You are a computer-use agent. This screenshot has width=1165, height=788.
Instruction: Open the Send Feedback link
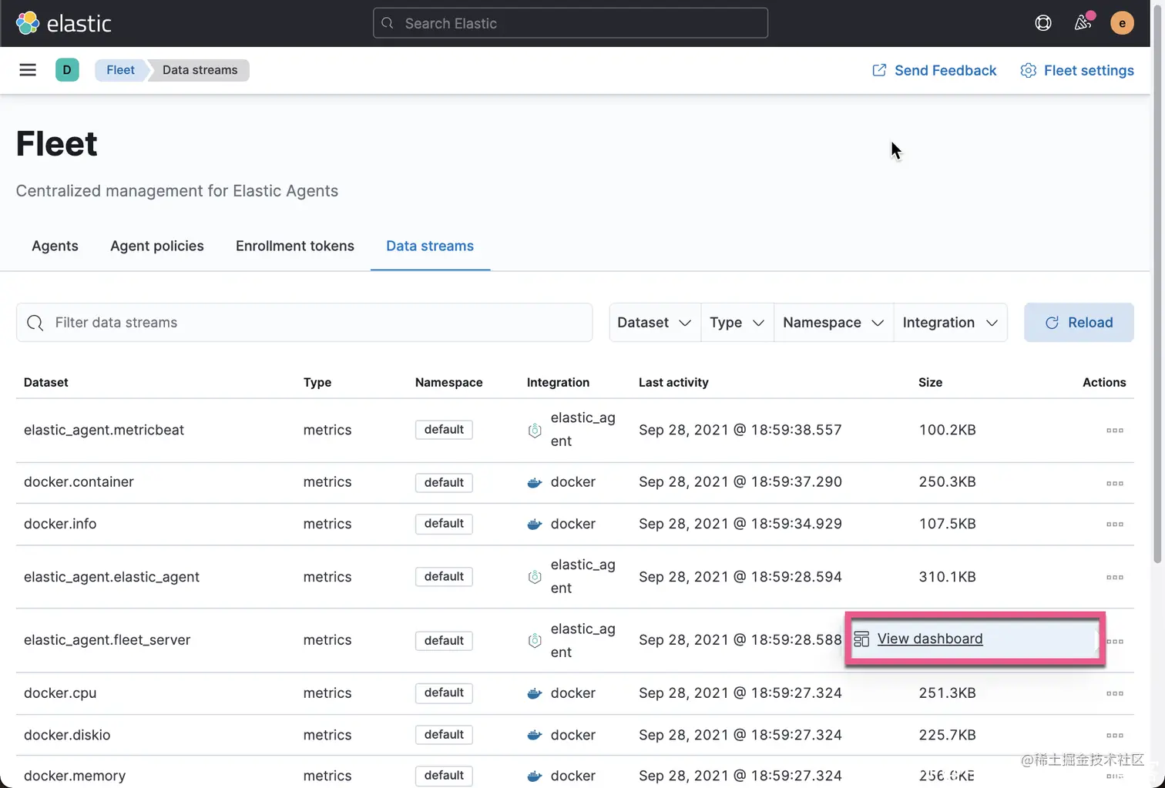click(x=934, y=70)
